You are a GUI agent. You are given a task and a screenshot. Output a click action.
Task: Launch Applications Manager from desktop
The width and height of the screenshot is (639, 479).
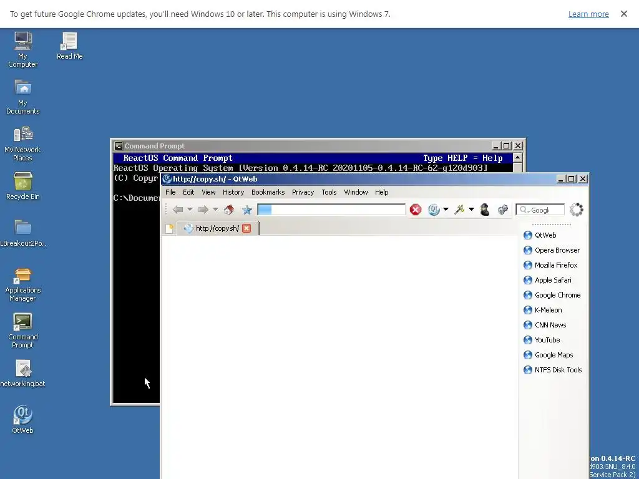point(23,284)
